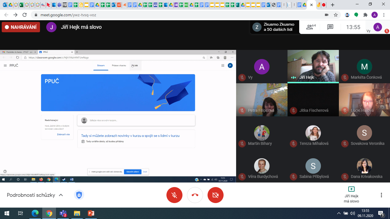Open the meeting chat panel

pyautogui.click(x=330, y=27)
